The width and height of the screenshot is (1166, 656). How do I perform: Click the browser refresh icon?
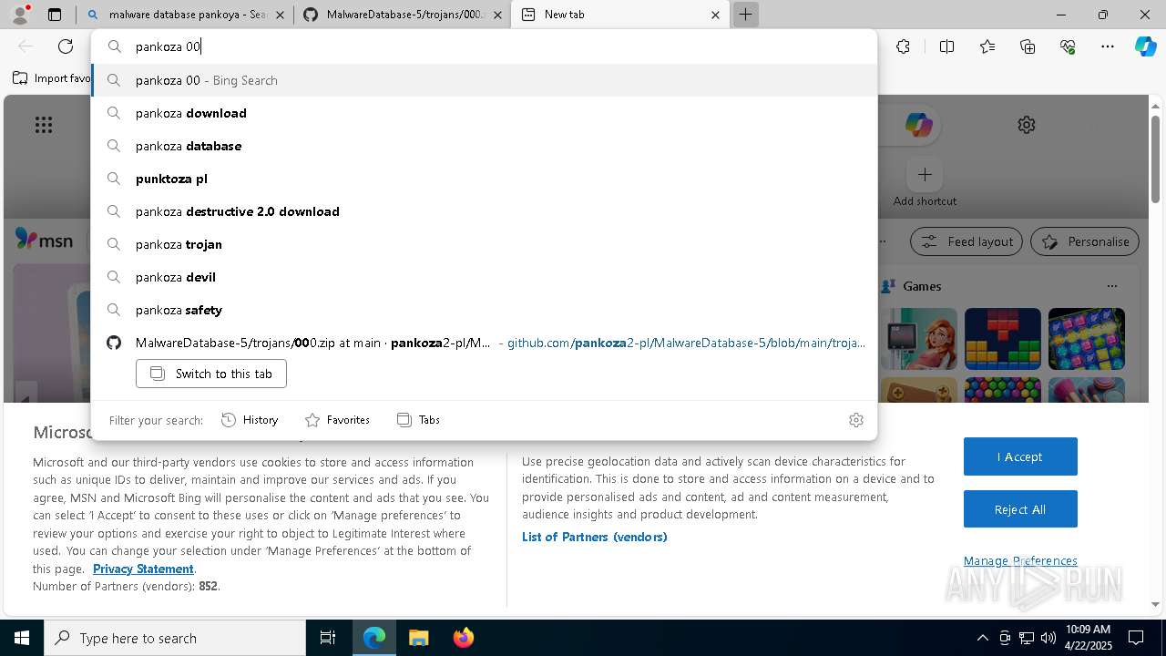tap(66, 46)
